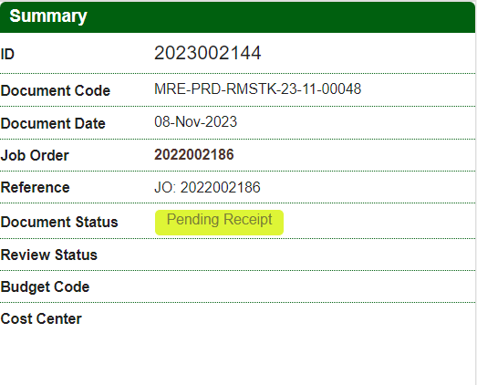
Task: Click document code MRE-PRD-RMSTK-23-11-00048
Action: [x=258, y=88]
